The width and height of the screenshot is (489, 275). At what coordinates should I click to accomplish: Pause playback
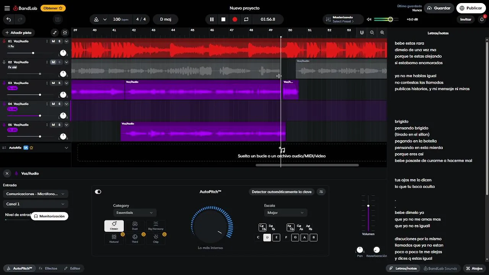point(212,19)
